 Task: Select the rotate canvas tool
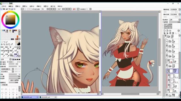(7, 44)
